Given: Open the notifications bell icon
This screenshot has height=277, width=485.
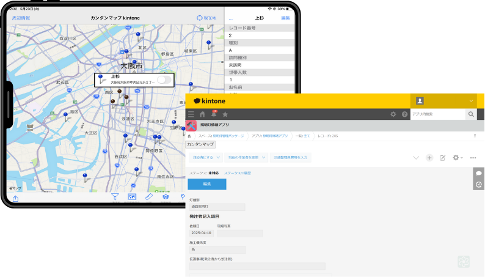Looking at the screenshot, I should 214,114.
